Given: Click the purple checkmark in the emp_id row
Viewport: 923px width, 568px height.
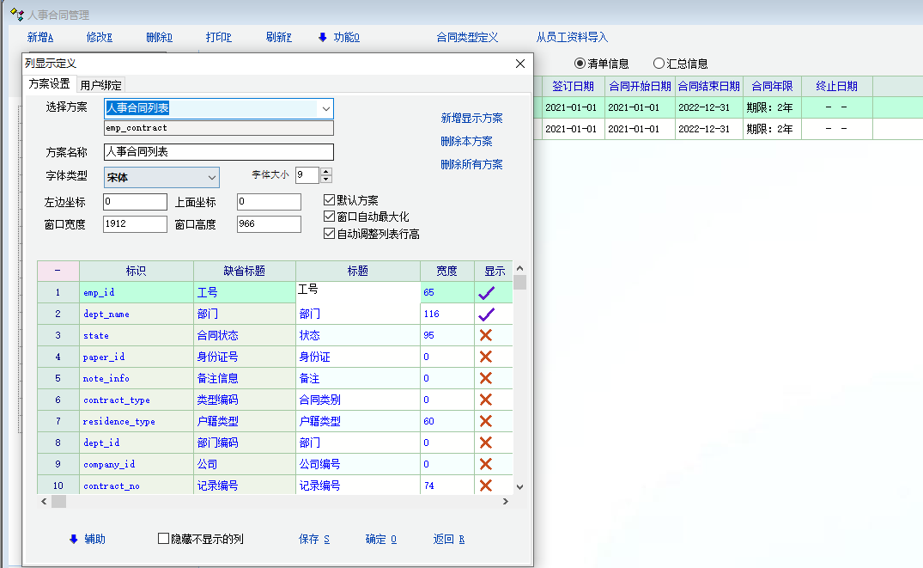Looking at the screenshot, I should tap(486, 293).
